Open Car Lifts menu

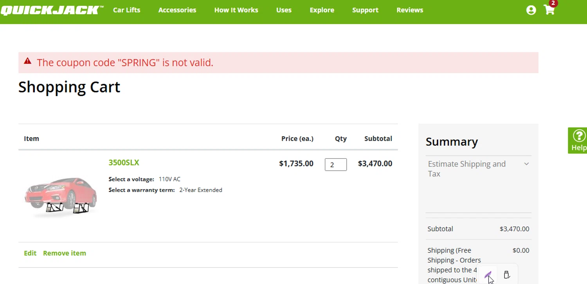coord(127,10)
